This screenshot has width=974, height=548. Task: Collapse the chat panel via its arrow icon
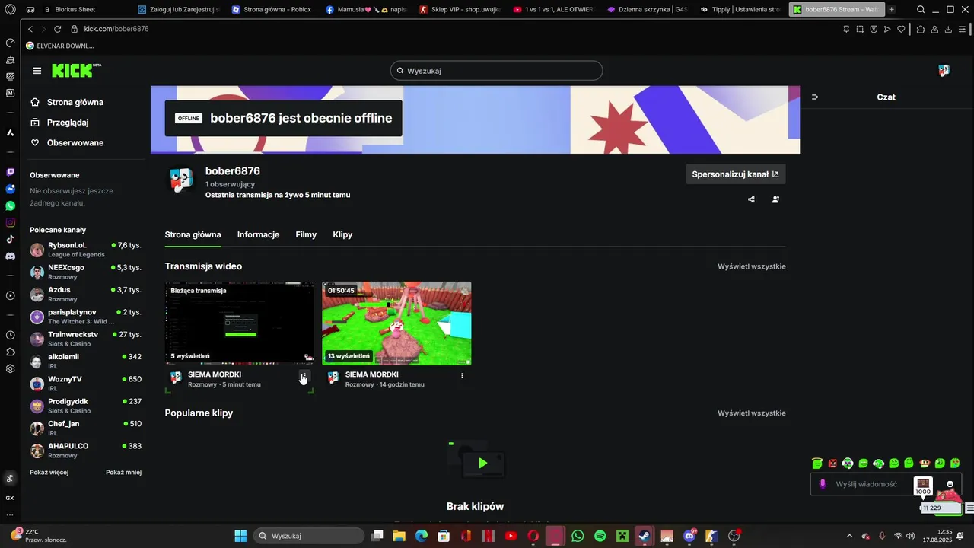coord(815,97)
